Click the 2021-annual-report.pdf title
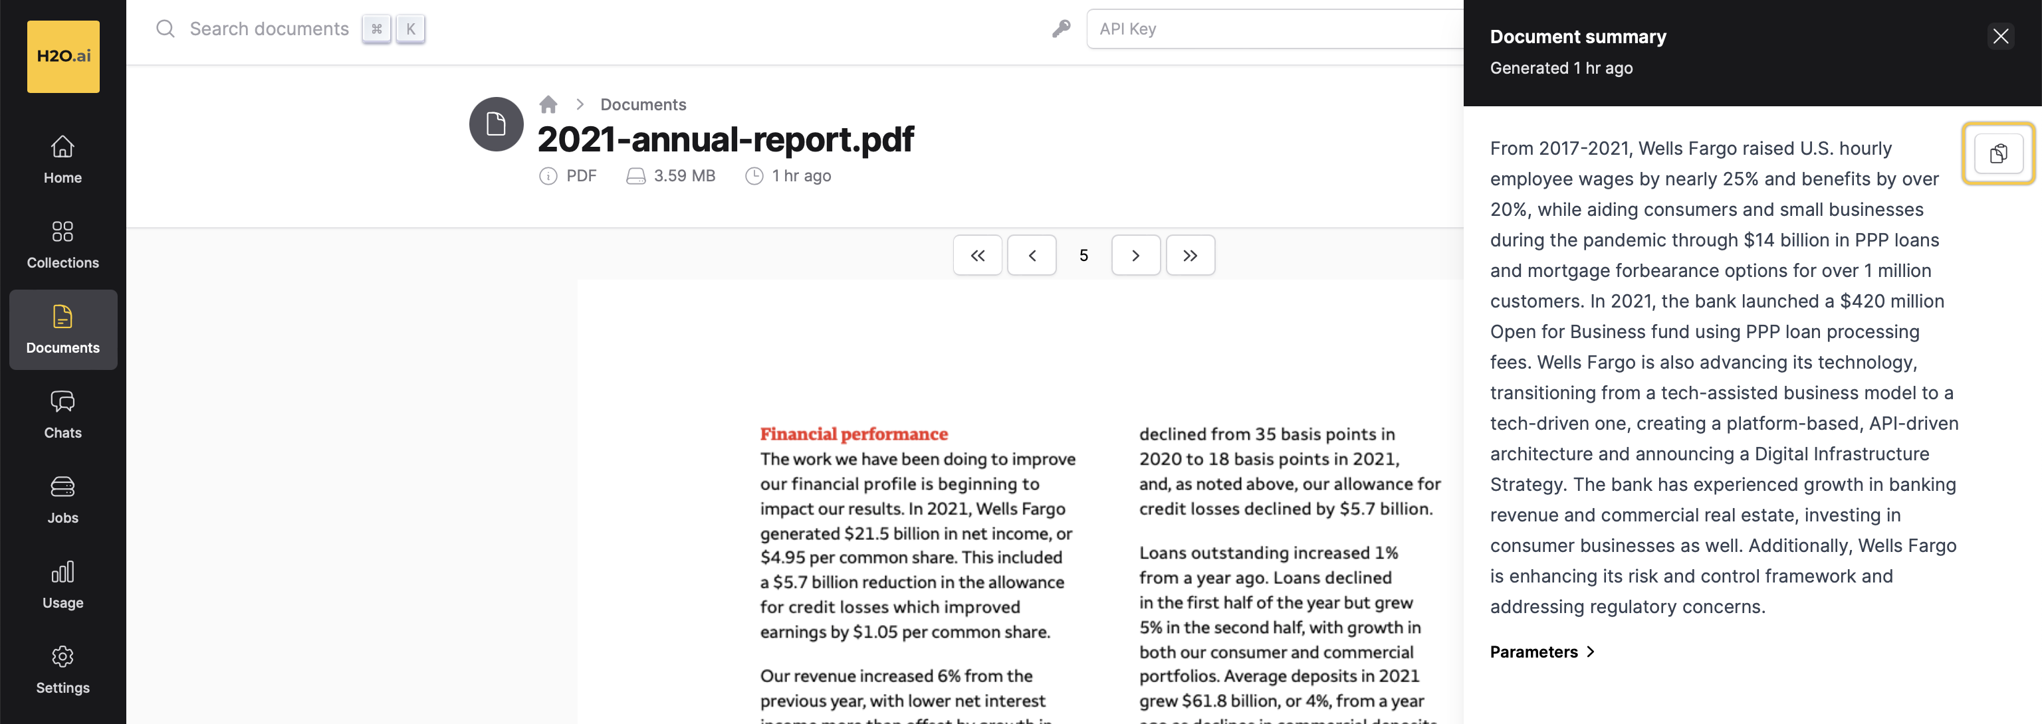The width and height of the screenshot is (2042, 724). coord(725,139)
